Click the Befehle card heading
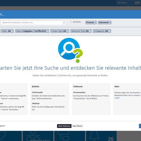Viewport: 141px width, 141px height. point(36,87)
